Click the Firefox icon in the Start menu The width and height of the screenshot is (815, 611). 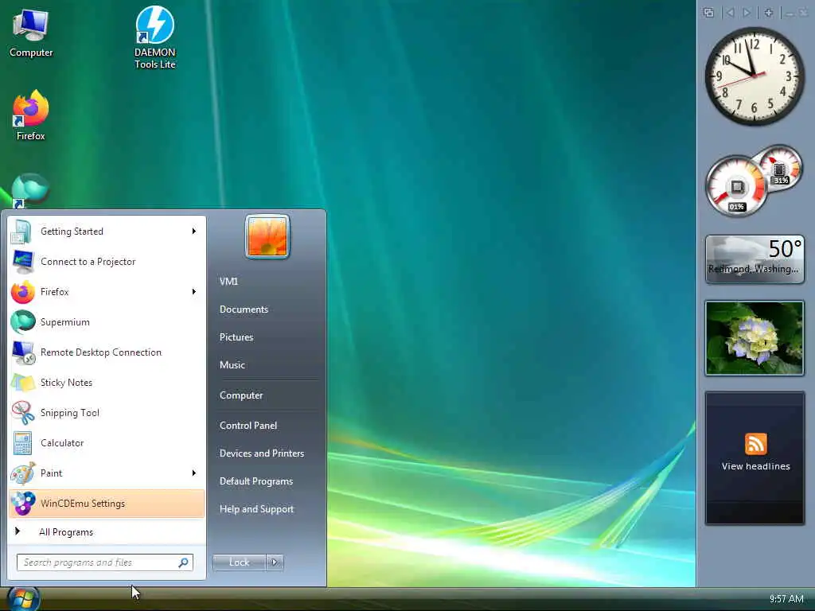click(23, 292)
